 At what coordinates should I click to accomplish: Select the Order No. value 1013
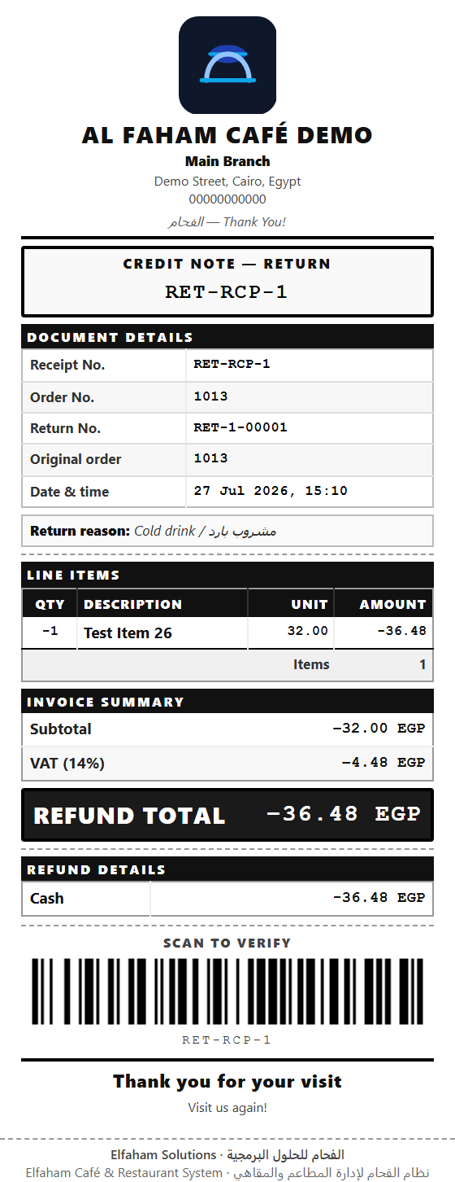click(210, 396)
